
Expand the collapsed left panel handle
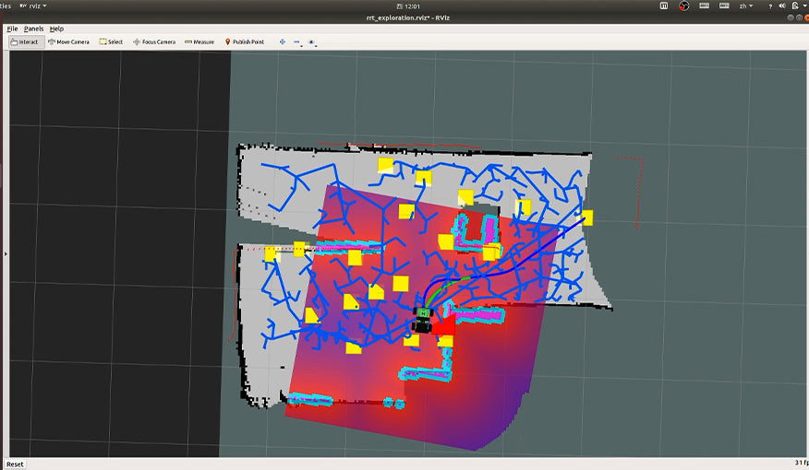5,253
